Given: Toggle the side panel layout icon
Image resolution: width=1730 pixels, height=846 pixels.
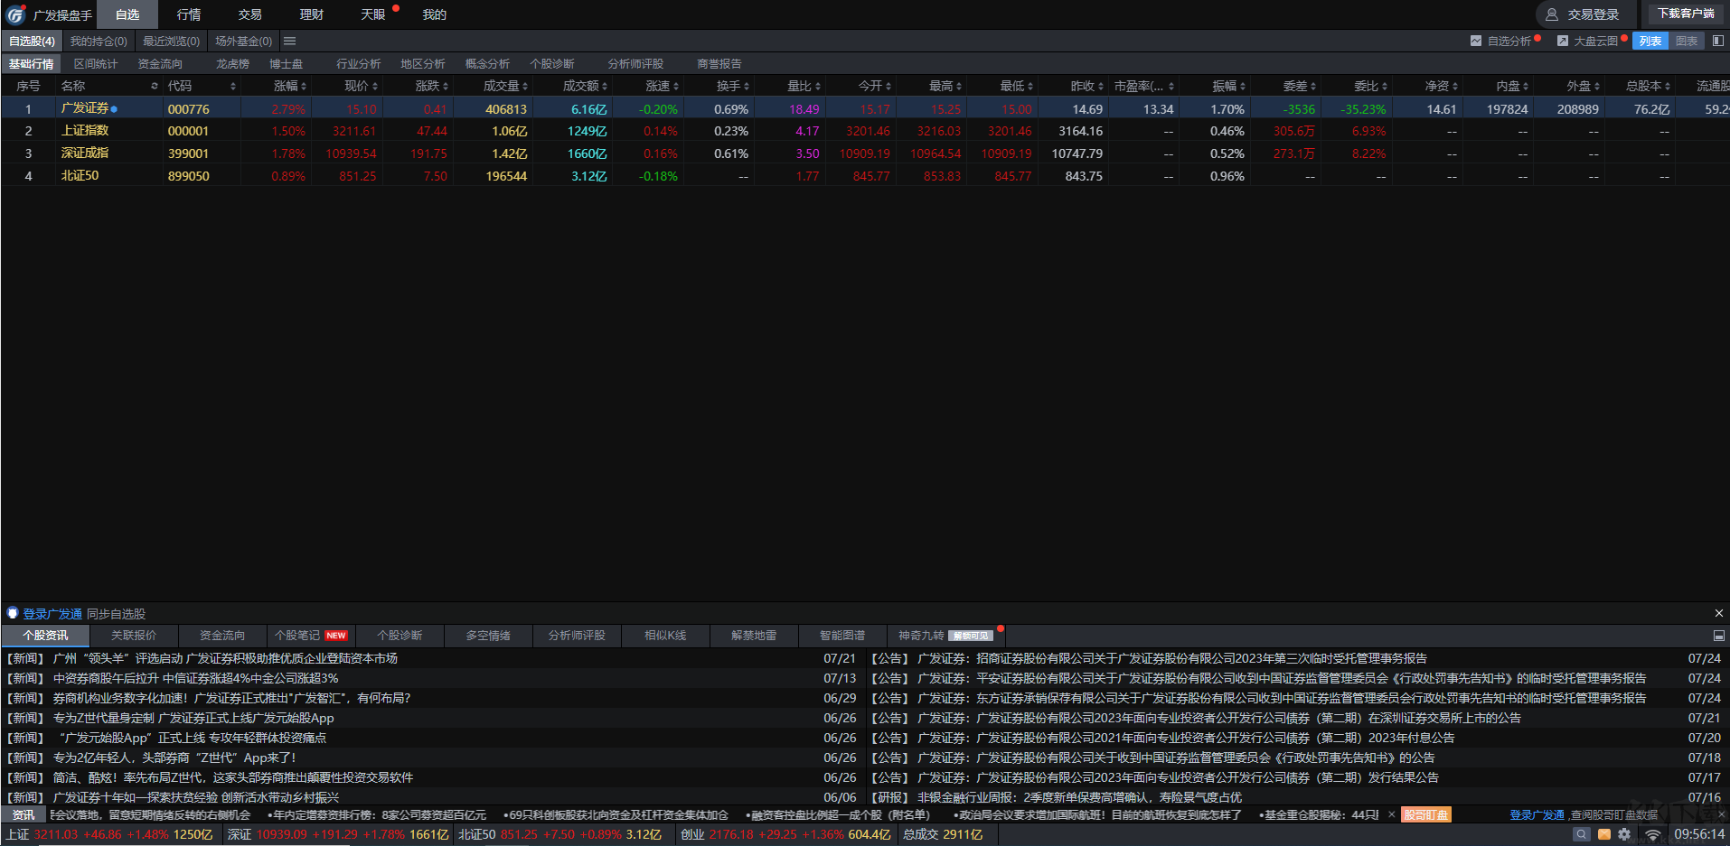Looking at the screenshot, I should point(1718,41).
